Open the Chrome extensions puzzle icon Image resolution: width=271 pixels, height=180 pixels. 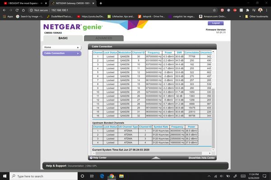click(248, 10)
